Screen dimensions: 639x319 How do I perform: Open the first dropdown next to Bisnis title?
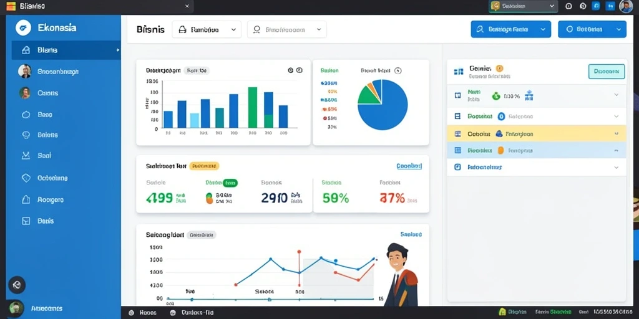tap(207, 30)
